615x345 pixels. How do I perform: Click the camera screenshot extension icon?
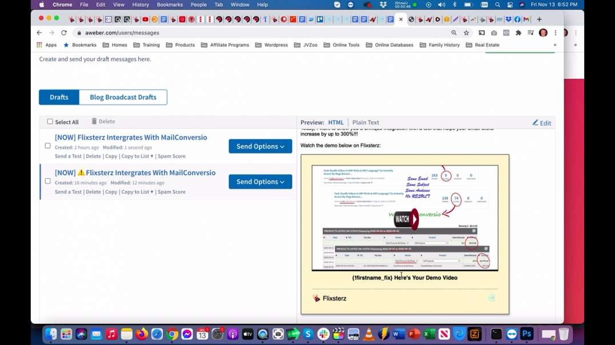(494, 33)
